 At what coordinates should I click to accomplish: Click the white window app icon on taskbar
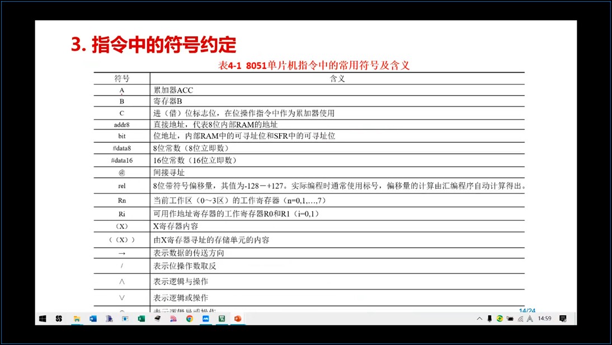(125, 319)
